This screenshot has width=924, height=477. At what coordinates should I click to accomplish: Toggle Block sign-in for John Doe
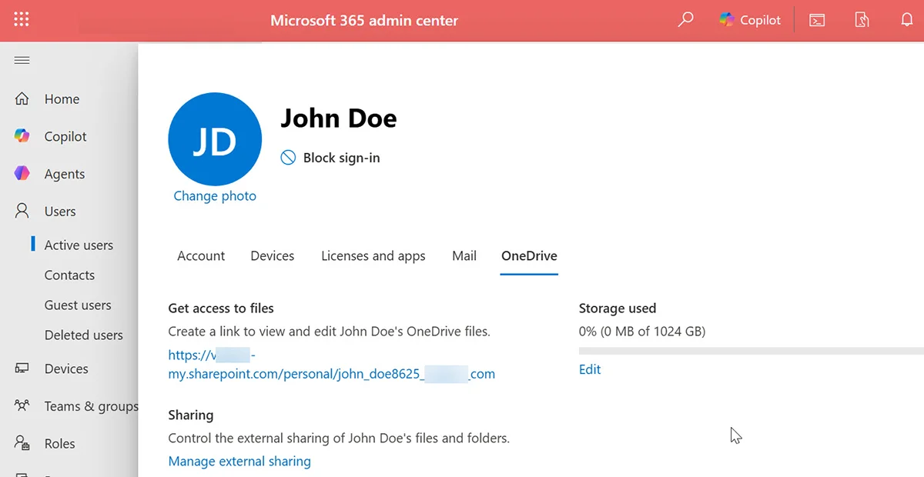tap(330, 157)
